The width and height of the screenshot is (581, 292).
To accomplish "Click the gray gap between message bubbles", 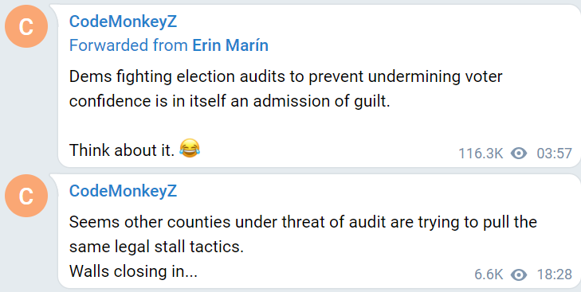I will click(319, 170).
